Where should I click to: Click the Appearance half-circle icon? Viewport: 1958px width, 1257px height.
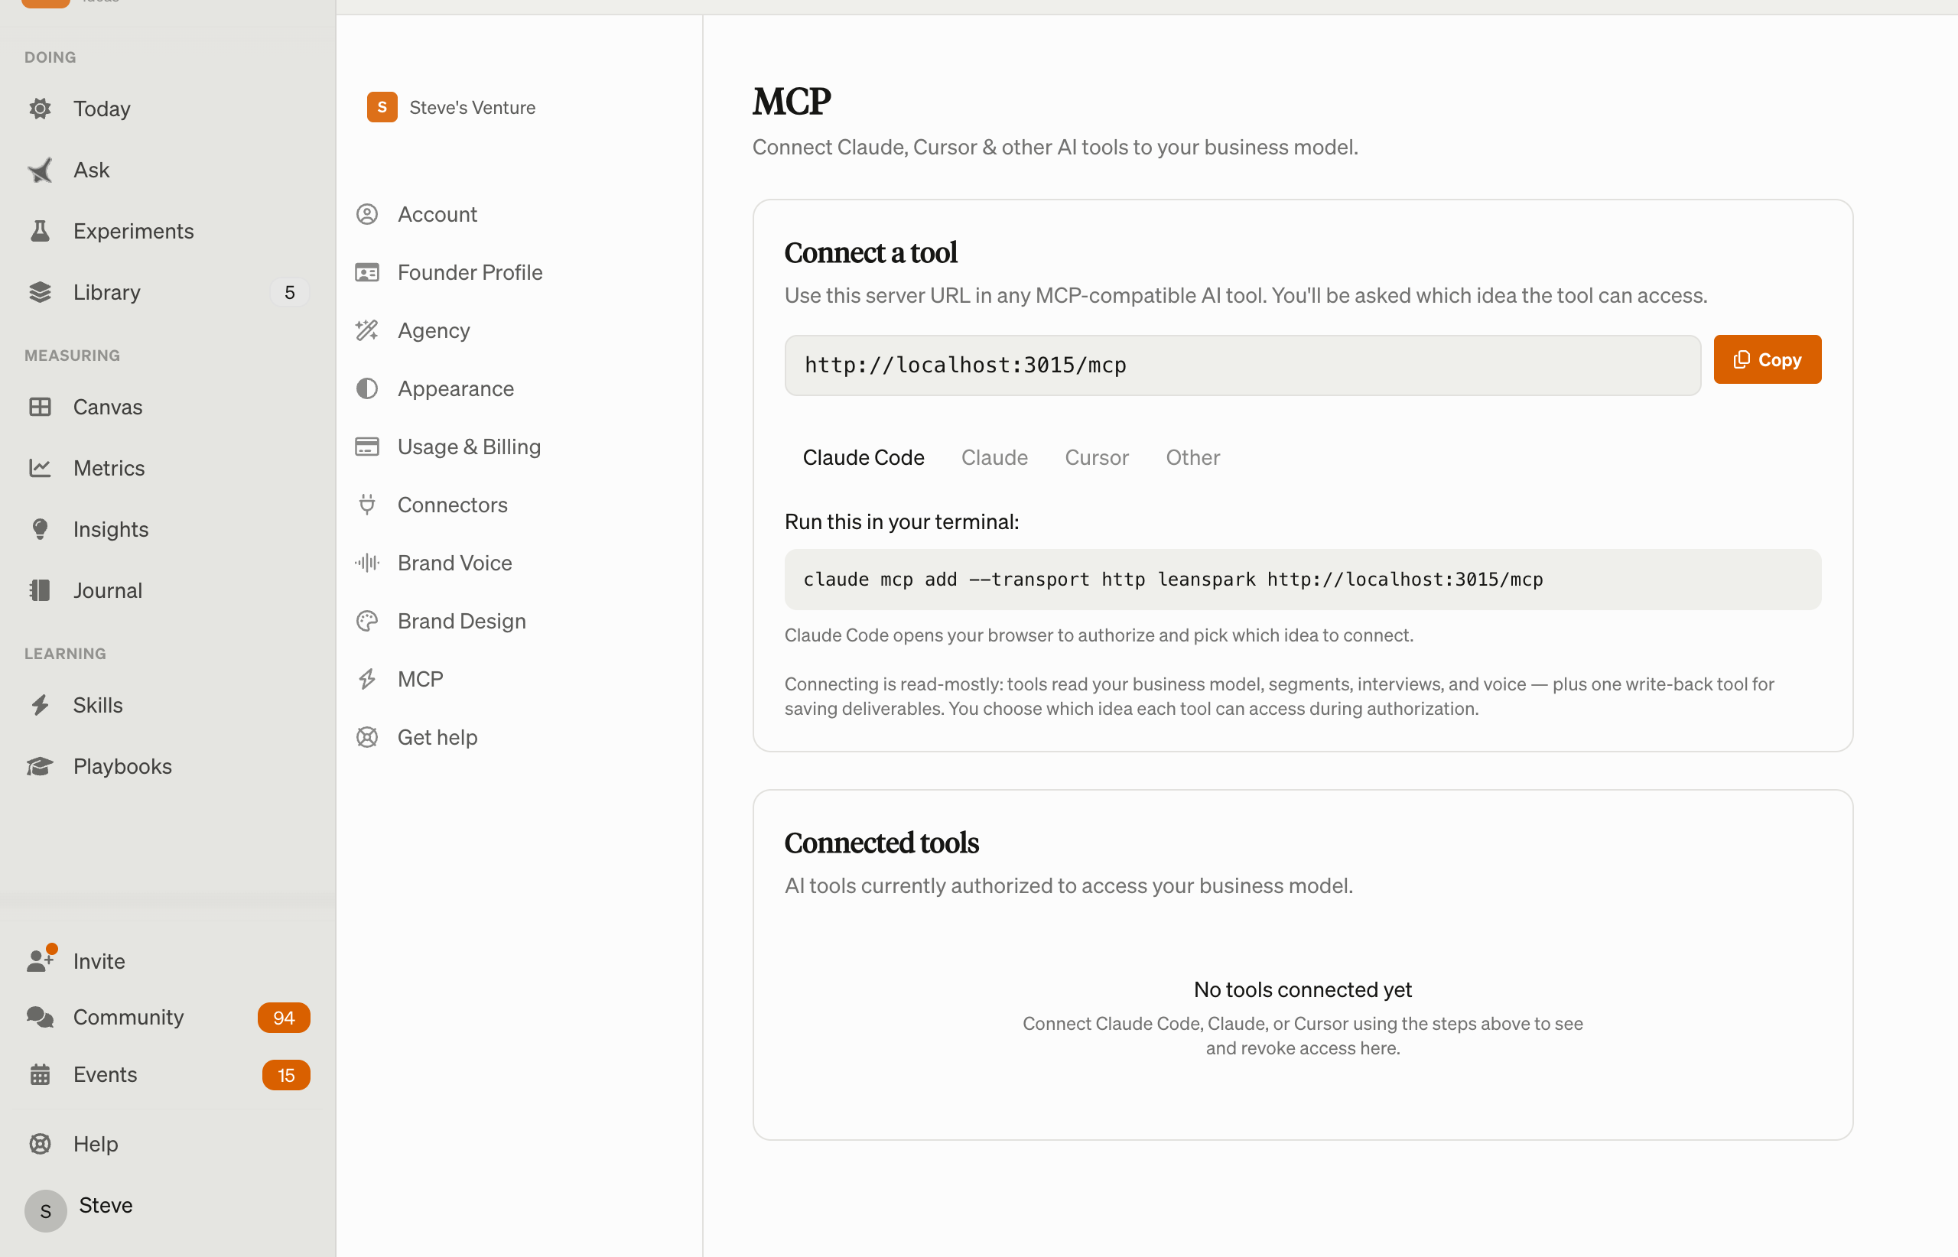(x=367, y=388)
